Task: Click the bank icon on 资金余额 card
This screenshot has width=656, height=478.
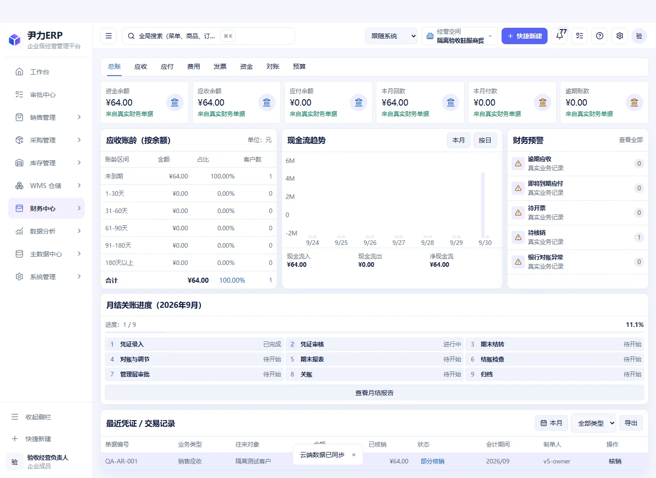Action: pyautogui.click(x=174, y=102)
